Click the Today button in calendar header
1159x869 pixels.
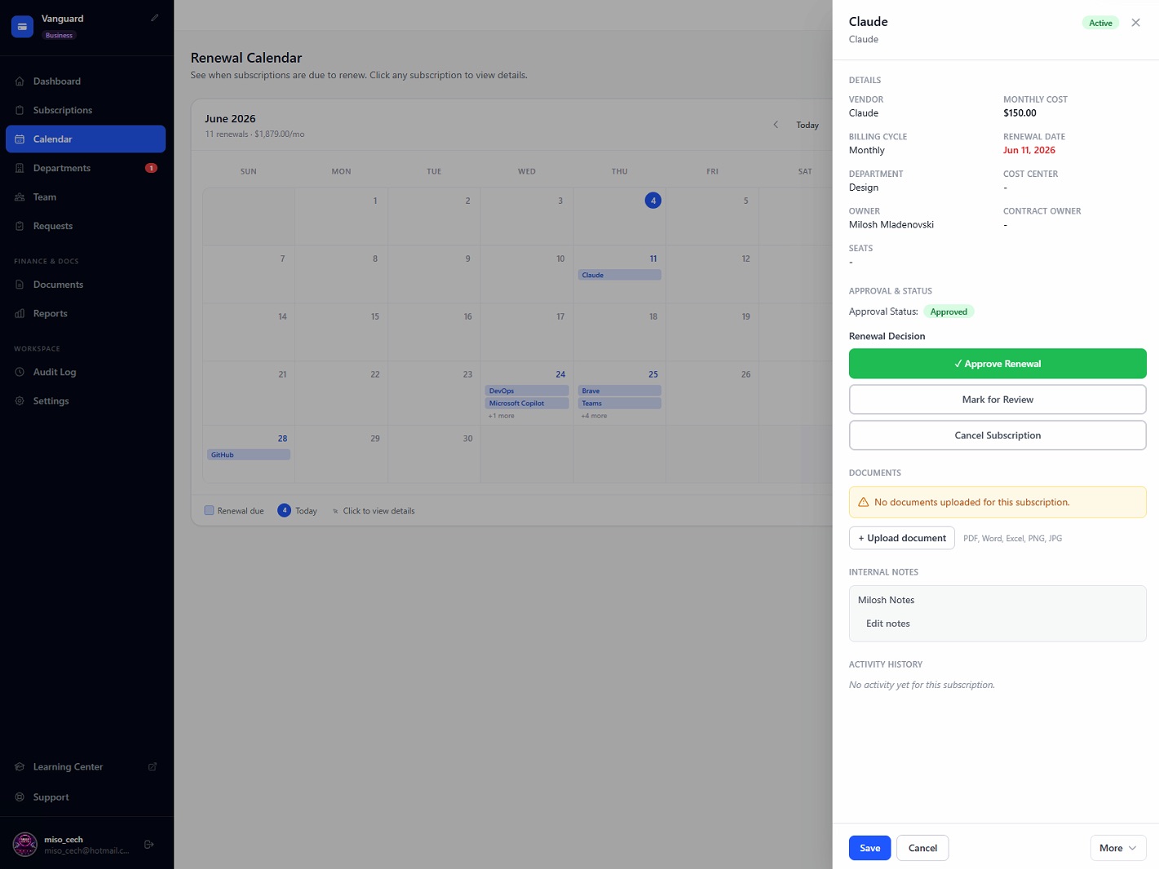[x=807, y=125]
